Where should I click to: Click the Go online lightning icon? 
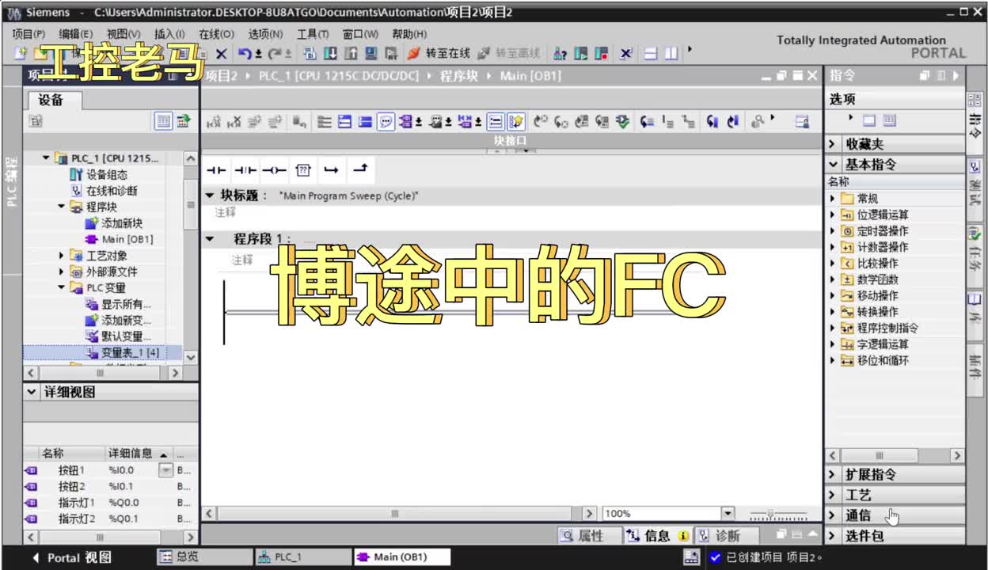[413, 54]
